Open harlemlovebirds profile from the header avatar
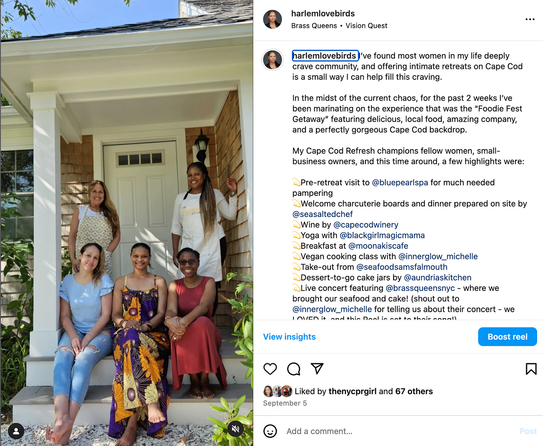This screenshot has width=543, height=446. [x=273, y=19]
